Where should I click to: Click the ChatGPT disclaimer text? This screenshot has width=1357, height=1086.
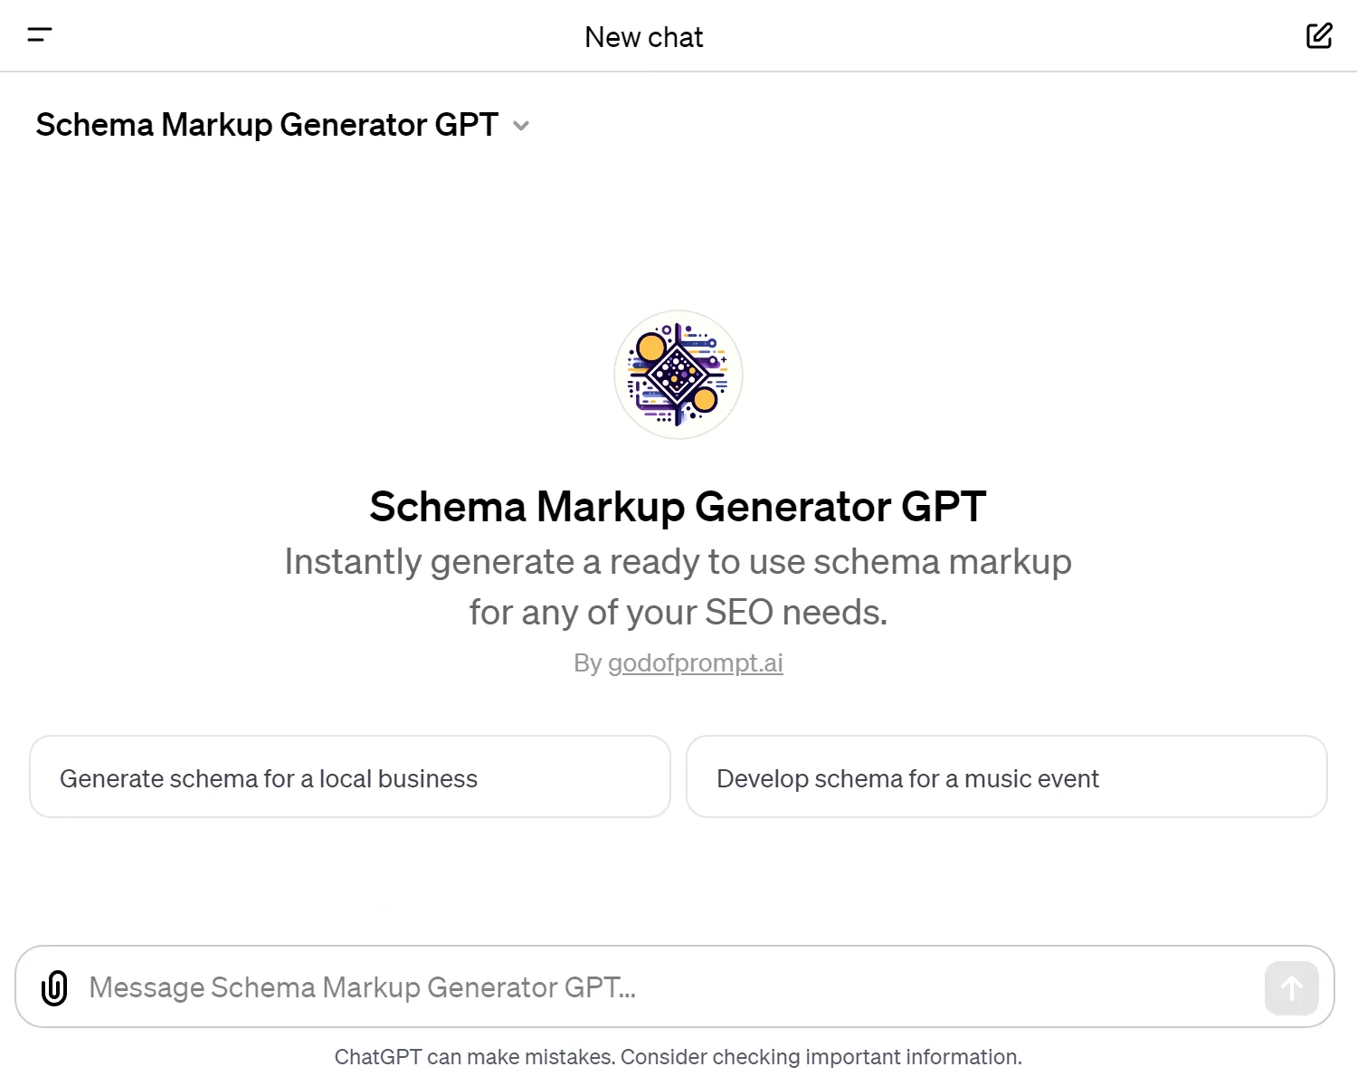tap(678, 1056)
